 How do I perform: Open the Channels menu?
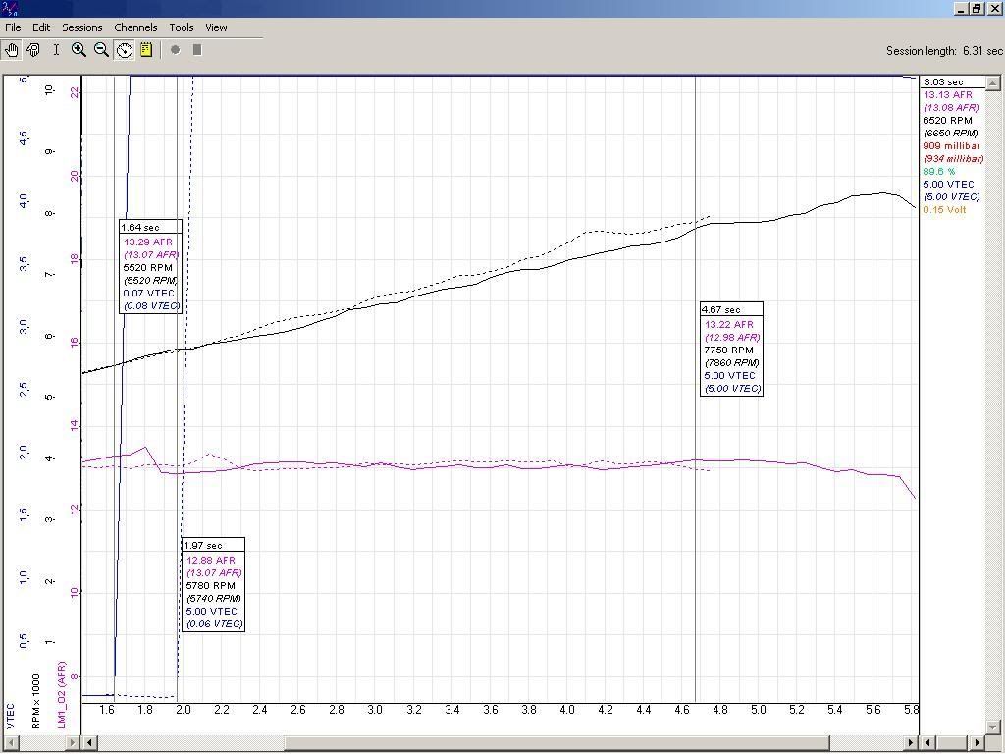(135, 27)
